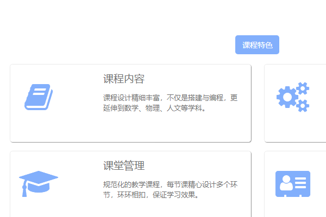Screen dimensions: 326x217
Task: Click the 课程特色 button
Action: (257, 45)
